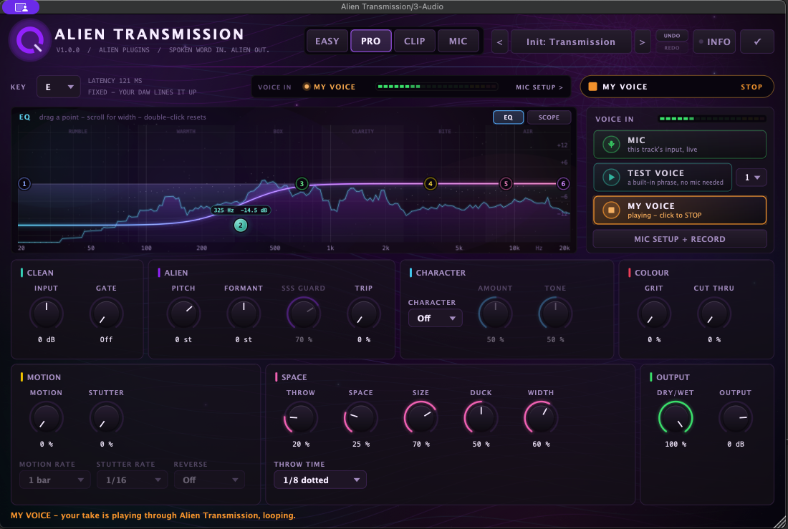Image resolution: width=788 pixels, height=529 pixels.
Task: Click the screen-share icon in title bar
Action: click(x=21, y=7)
